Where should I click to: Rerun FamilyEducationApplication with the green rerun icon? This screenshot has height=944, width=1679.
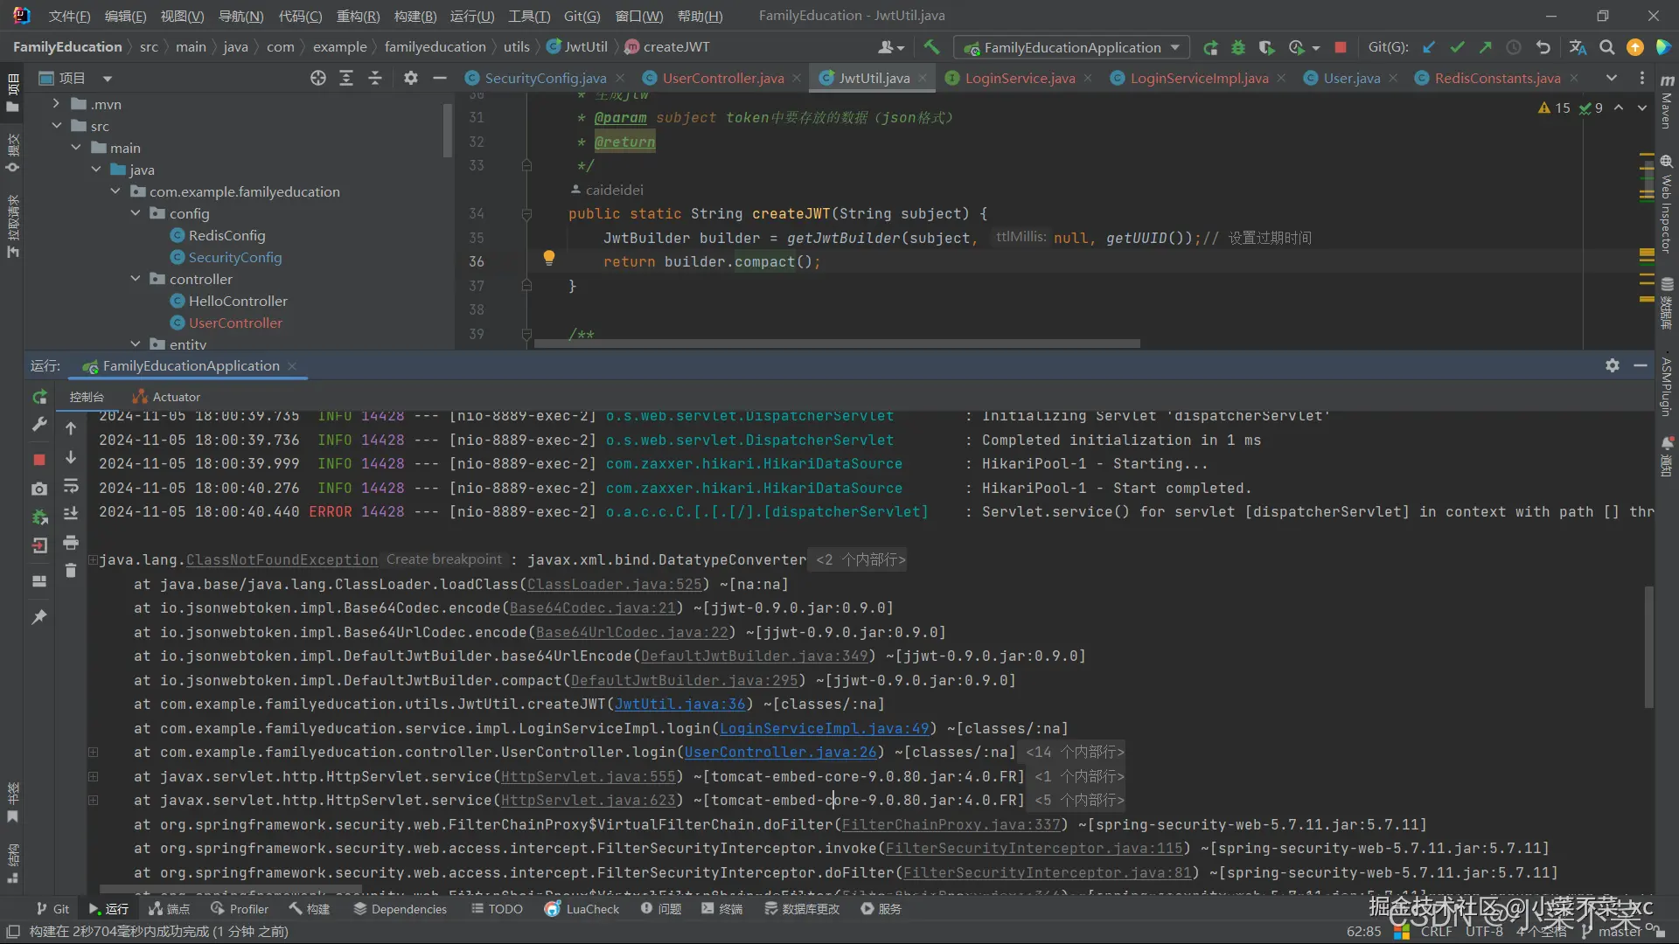point(1210,47)
